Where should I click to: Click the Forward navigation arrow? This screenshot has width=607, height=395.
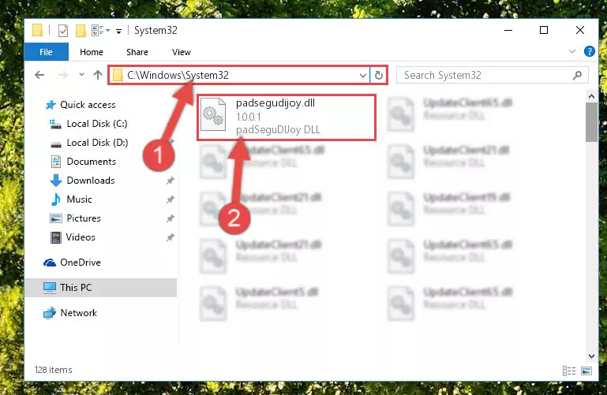[62, 75]
